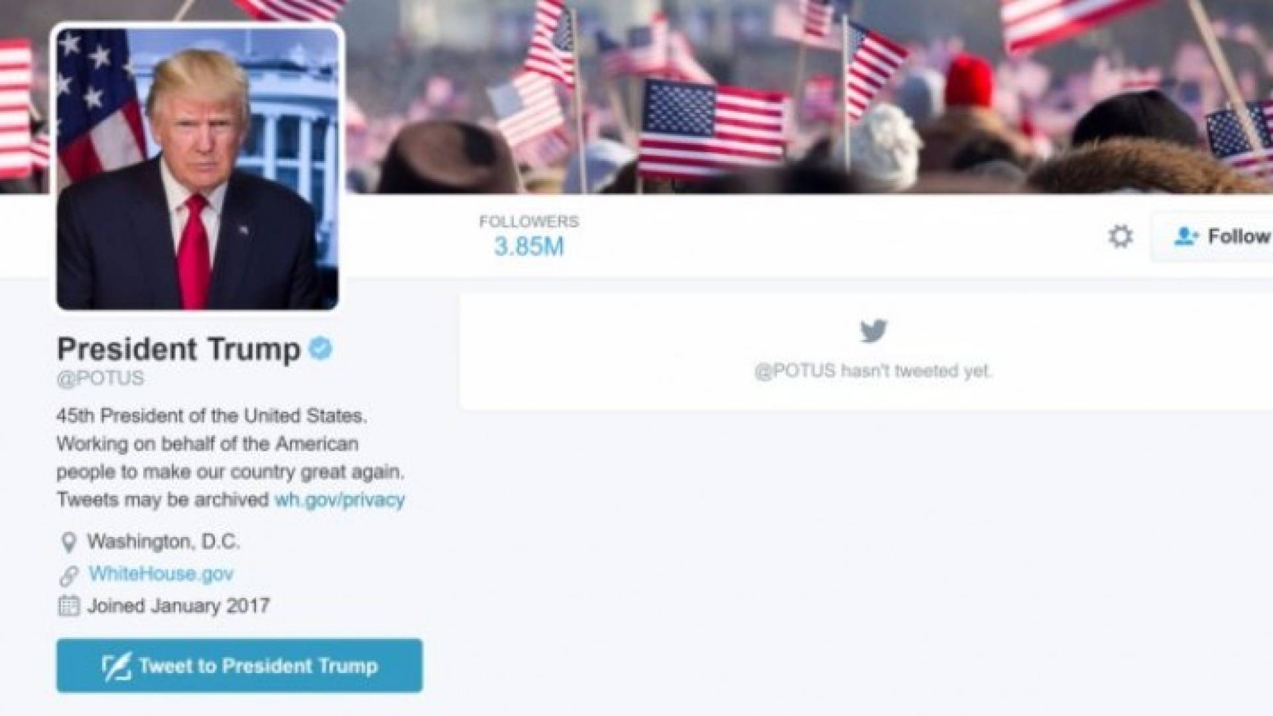This screenshot has width=1273, height=716.
Task: Open the gear settings menu beside Follow
Action: 1121,237
